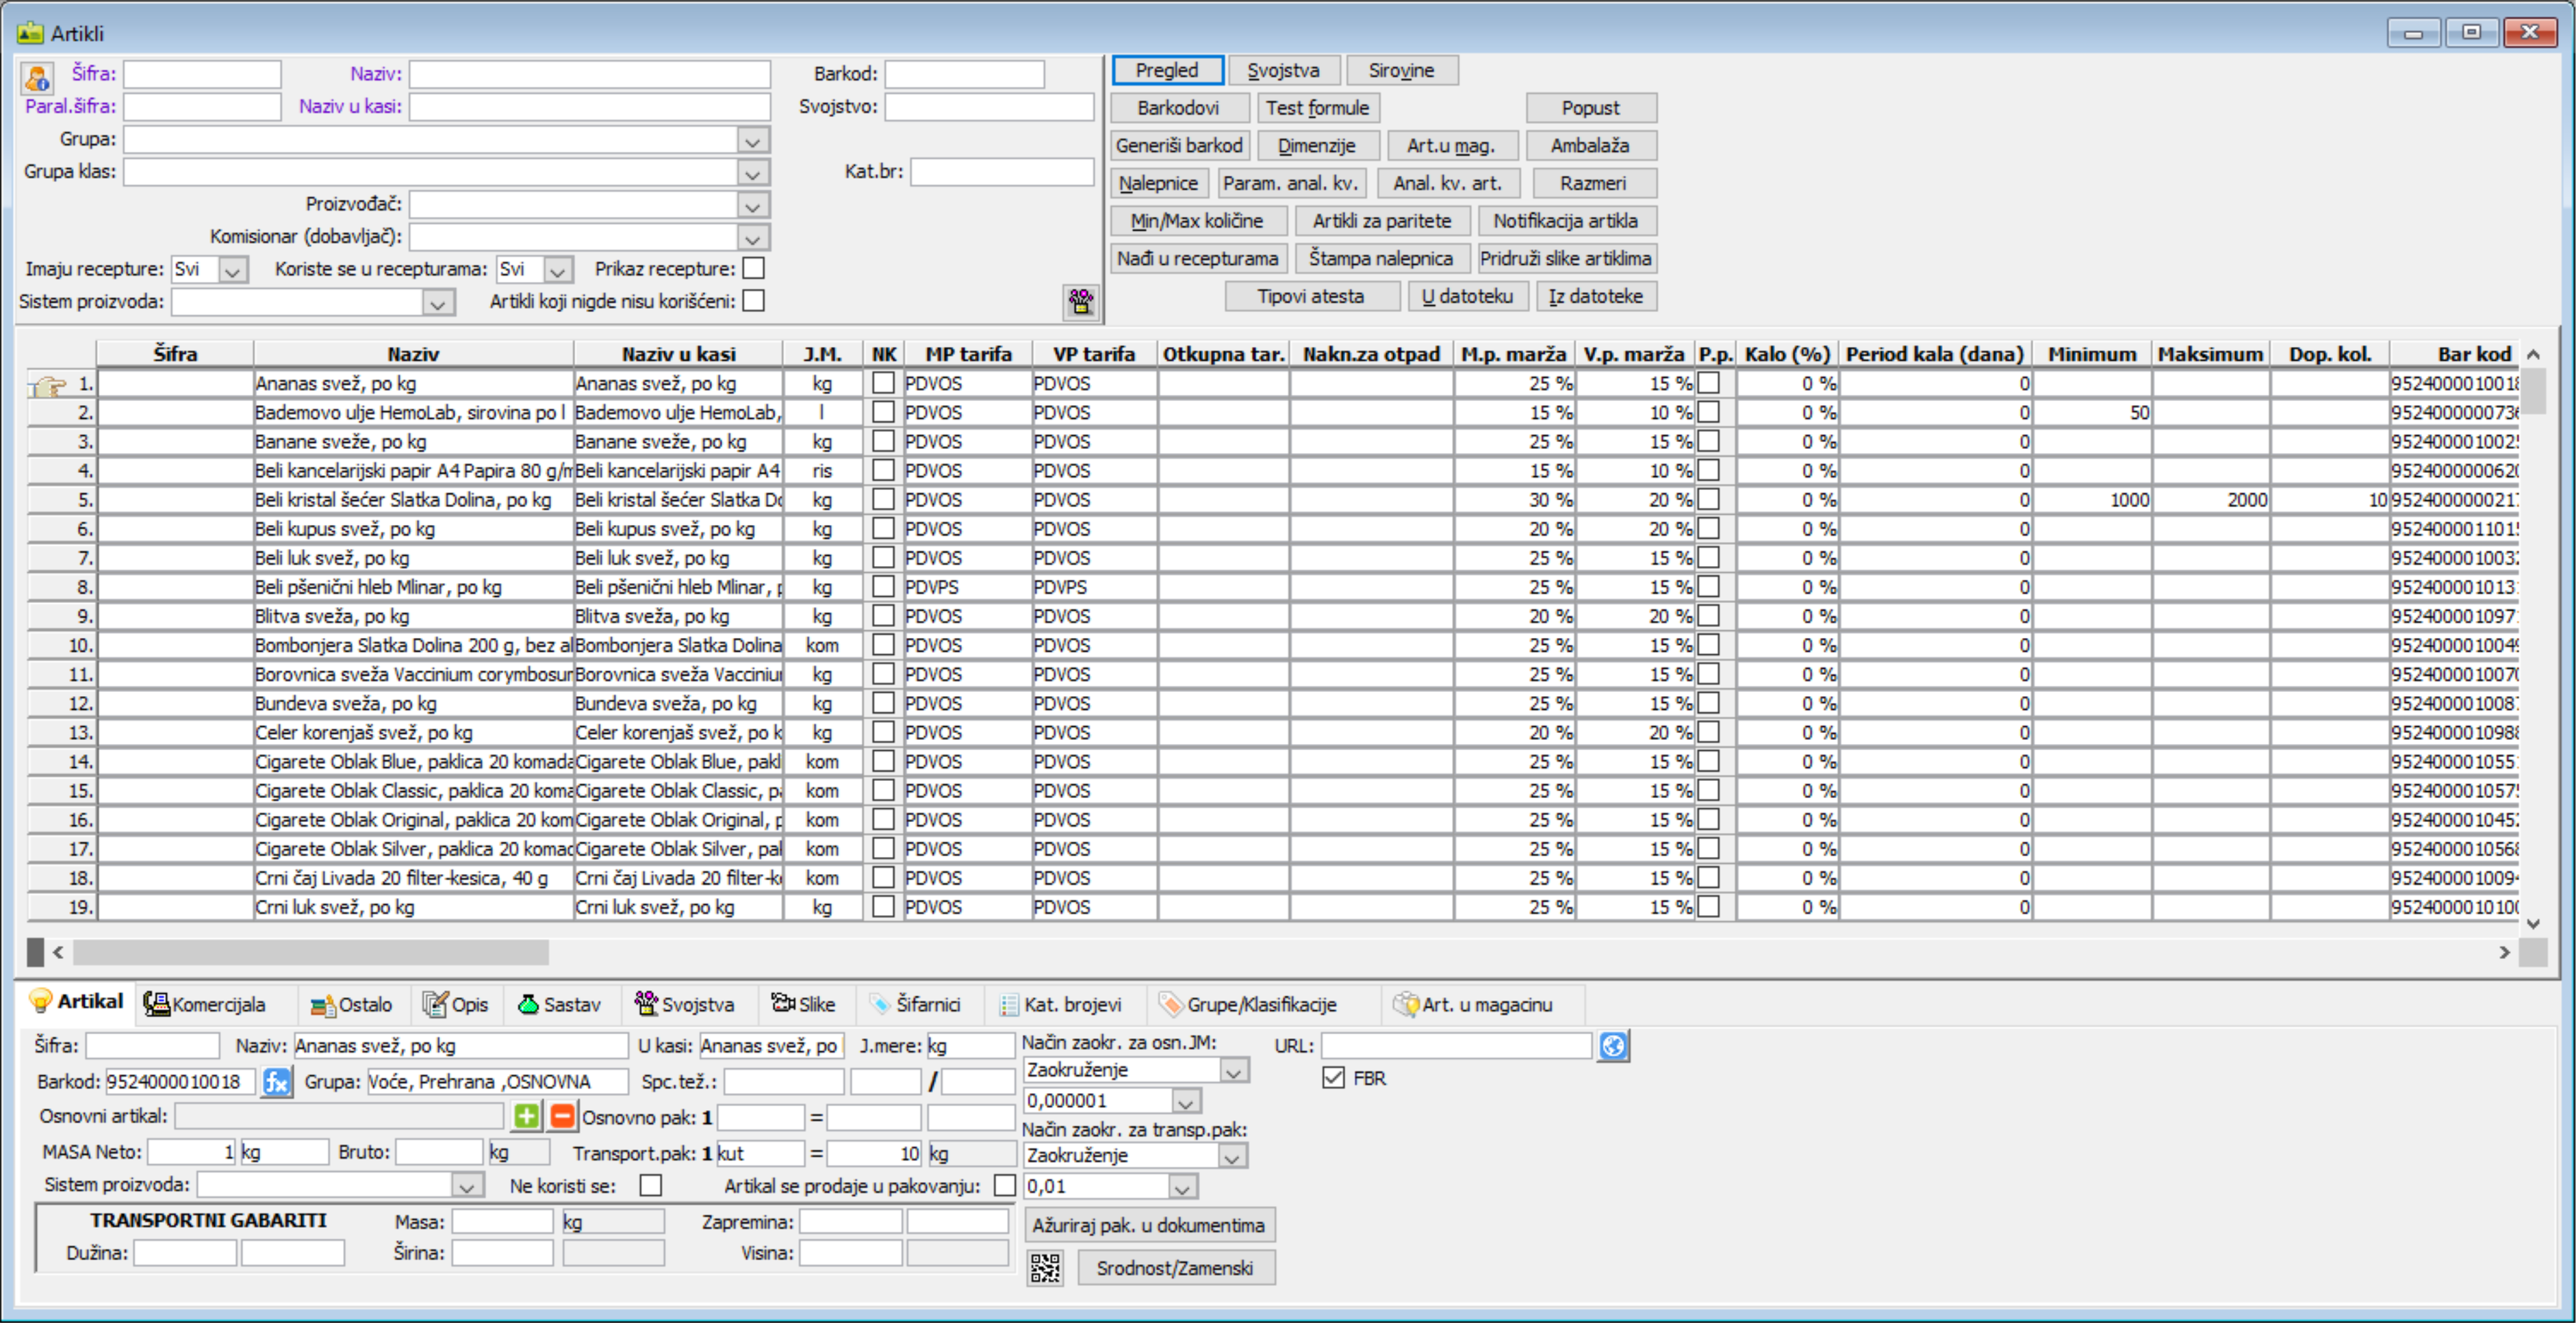2576x1323 pixels.
Task: Toggle Artikli koji nigde nisu korišćeni checkbox
Action: pyautogui.click(x=754, y=301)
